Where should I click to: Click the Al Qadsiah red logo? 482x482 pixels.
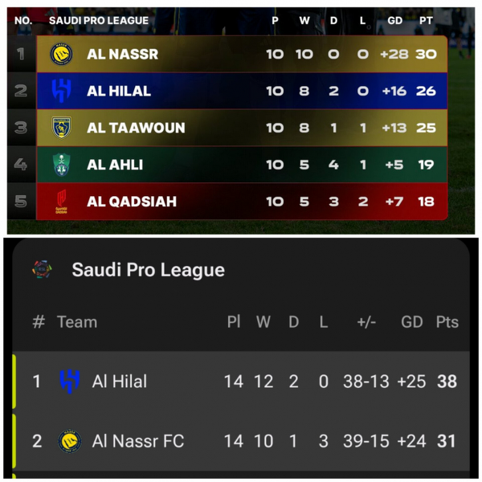62,200
